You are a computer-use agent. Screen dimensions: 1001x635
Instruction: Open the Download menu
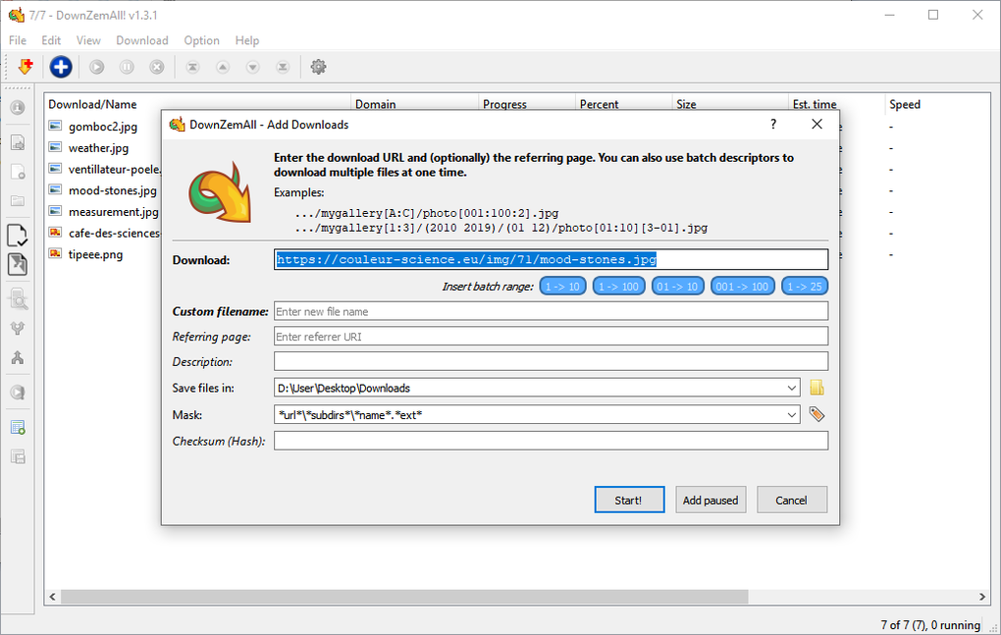point(141,40)
